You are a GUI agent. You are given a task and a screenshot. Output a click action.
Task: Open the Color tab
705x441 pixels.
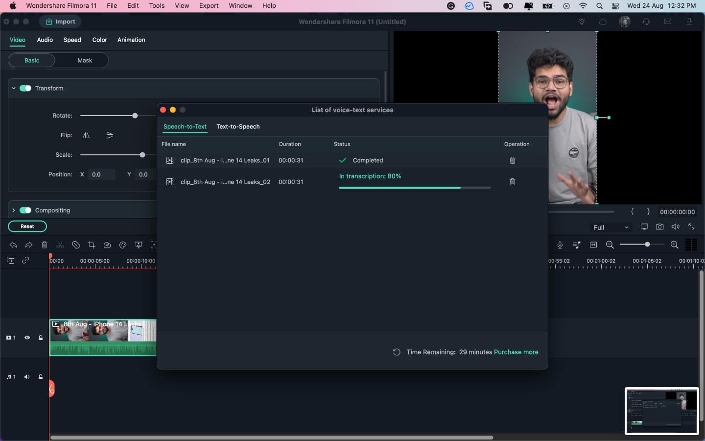(100, 40)
